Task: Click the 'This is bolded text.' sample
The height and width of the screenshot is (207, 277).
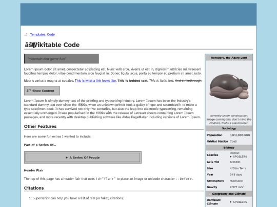Action: point(133,81)
